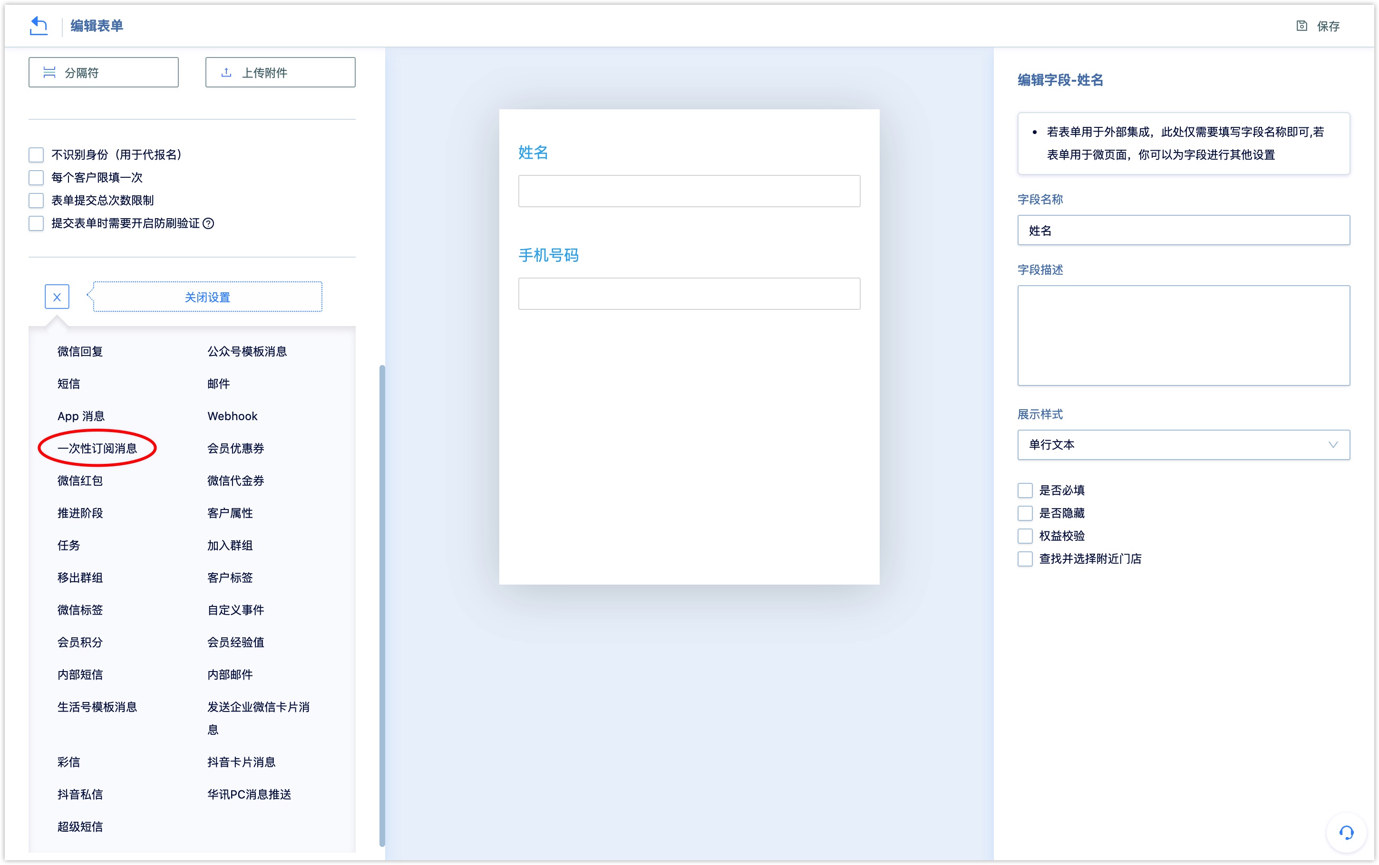Viewport: 1379px width, 865px height.
Task: Select the 姓名 field label in preview
Action: pyautogui.click(x=533, y=153)
